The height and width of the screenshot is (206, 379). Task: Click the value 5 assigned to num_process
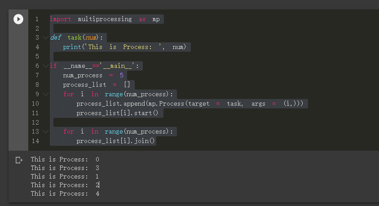click(121, 76)
